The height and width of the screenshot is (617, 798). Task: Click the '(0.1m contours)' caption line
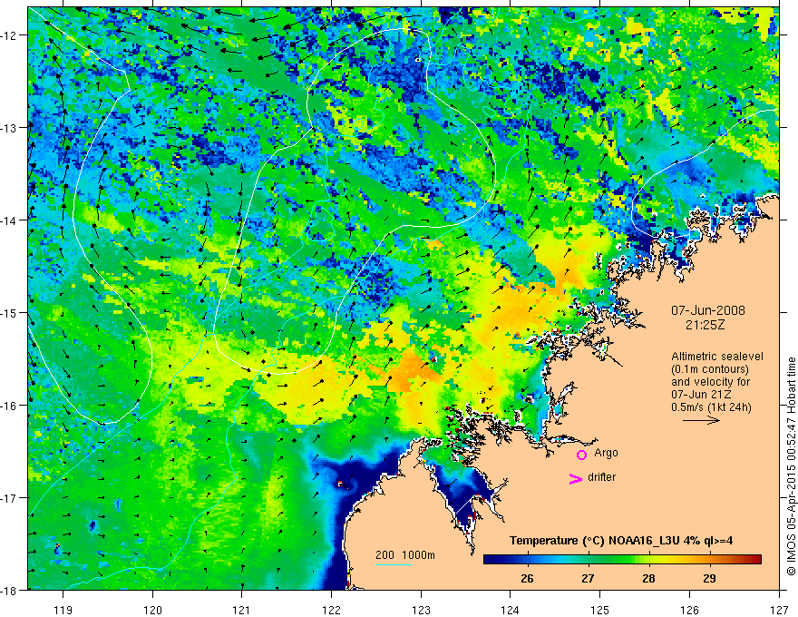coord(710,369)
